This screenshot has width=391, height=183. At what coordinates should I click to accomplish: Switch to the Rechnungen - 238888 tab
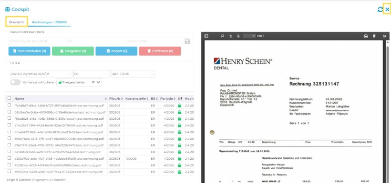click(50, 22)
